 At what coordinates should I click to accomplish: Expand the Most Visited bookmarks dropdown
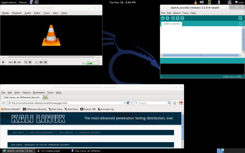[11, 109]
